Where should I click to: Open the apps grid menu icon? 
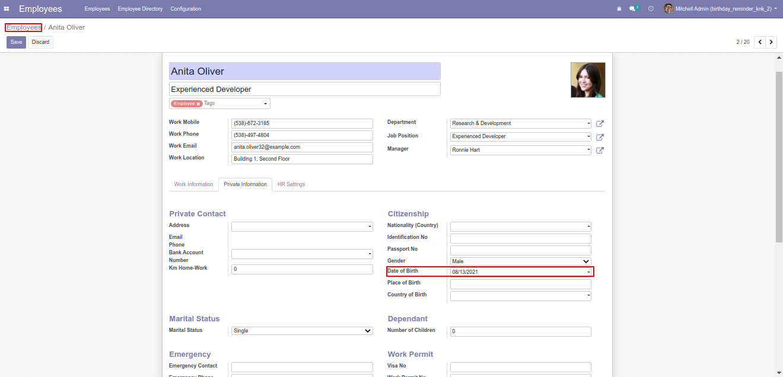[x=7, y=9]
